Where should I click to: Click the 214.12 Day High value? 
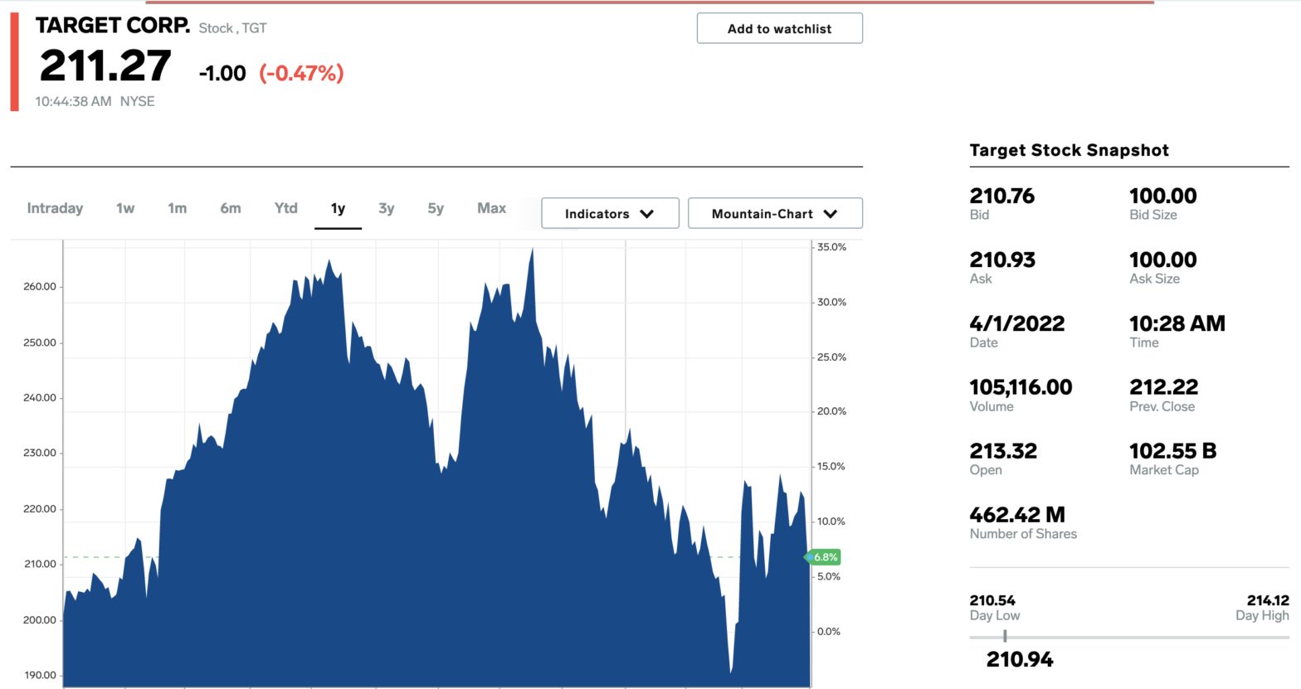[x=1267, y=600]
